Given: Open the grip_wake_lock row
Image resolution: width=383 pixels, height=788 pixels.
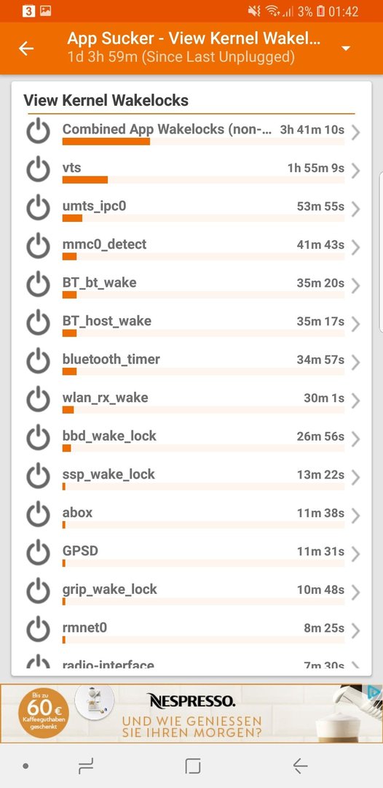Looking at the screenshot, I should tap(191, 591).
